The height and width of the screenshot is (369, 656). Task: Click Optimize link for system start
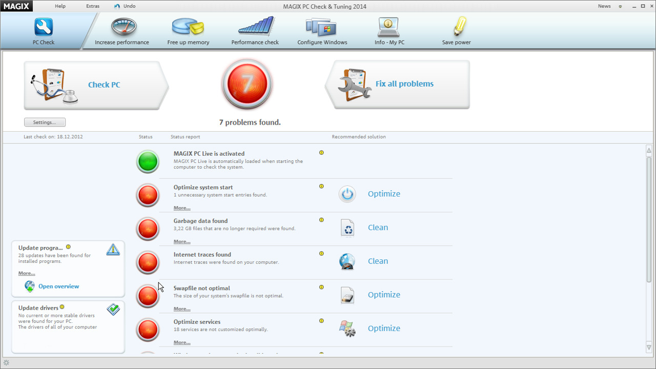[384, 194]
